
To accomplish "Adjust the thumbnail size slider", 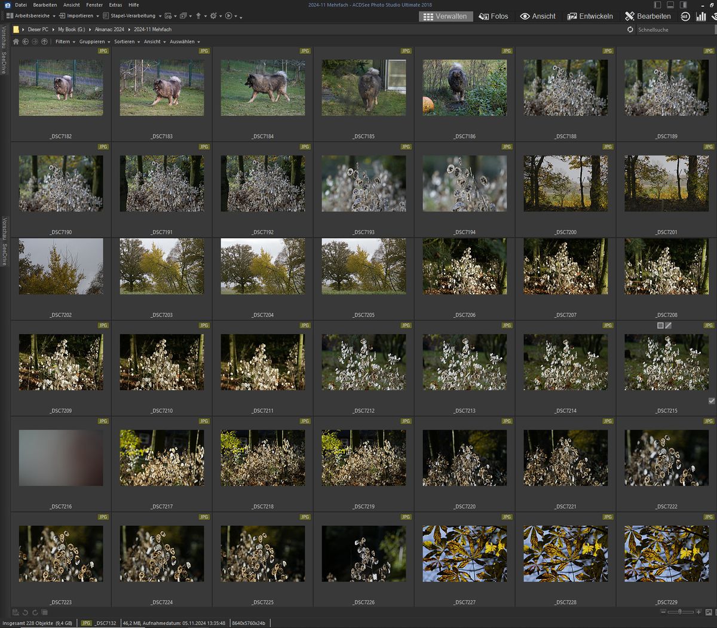I will coord(680,612).
